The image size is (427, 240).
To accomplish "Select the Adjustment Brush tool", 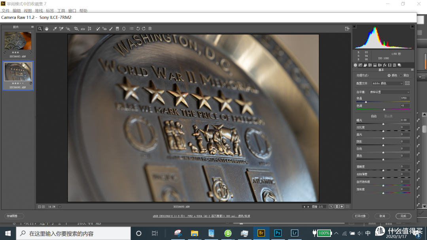I will pyautogui.click(x=111, y=29).
